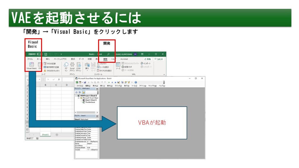Collapse Microsoft Excel Objects folder node
The height and width of the screenshot is (168, 299).
78,98
